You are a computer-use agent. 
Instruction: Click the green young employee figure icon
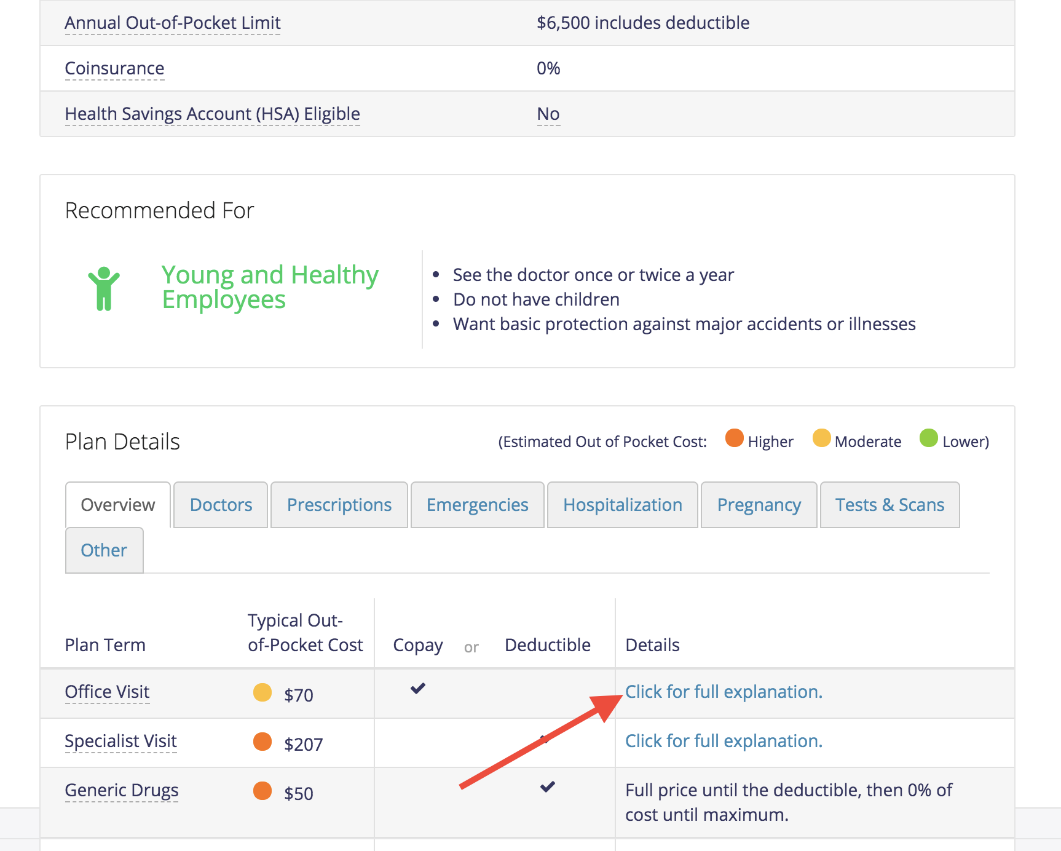tap(104, 288)
